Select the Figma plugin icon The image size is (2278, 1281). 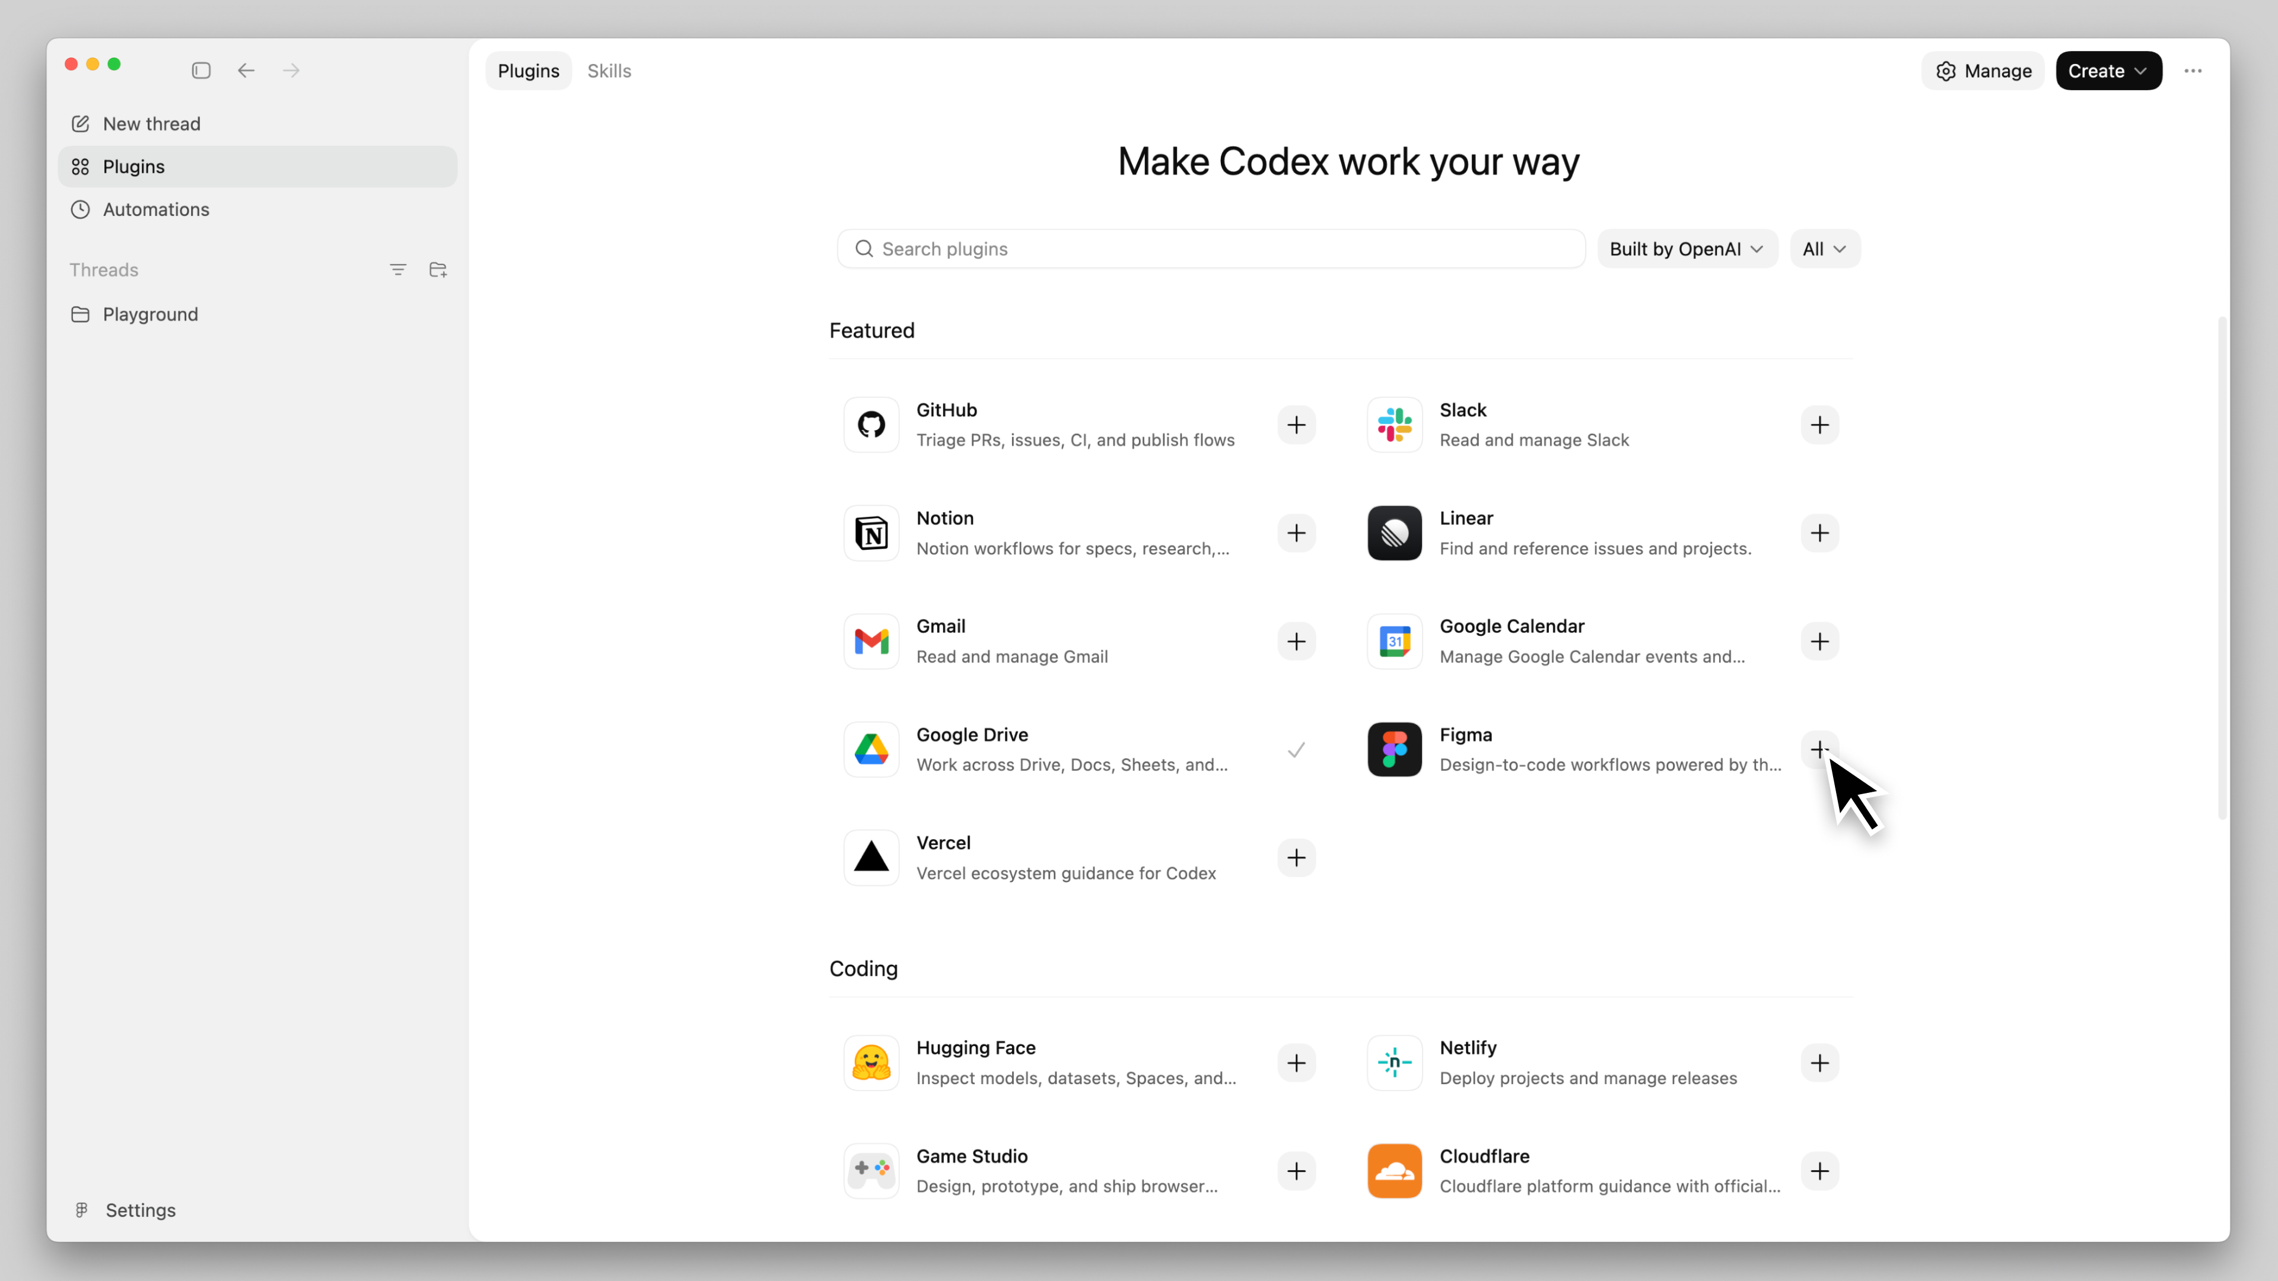point(1393,750)
